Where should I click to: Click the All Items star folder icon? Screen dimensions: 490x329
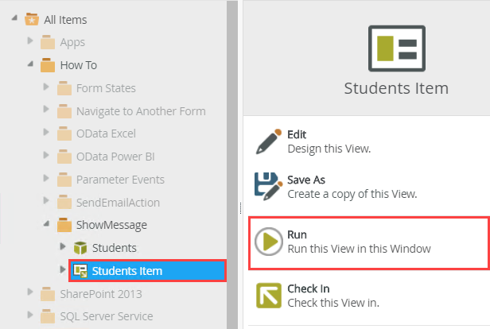[33, 19]
